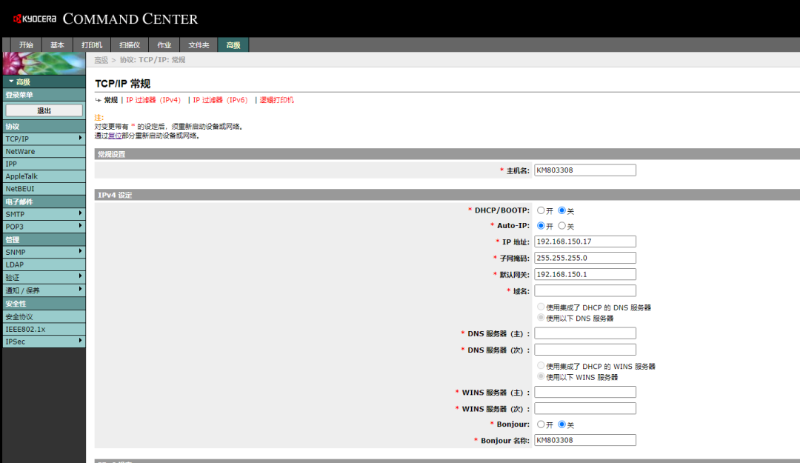Open IEEE802.1x settings
800x463 pixels.
tap(44, 329)
